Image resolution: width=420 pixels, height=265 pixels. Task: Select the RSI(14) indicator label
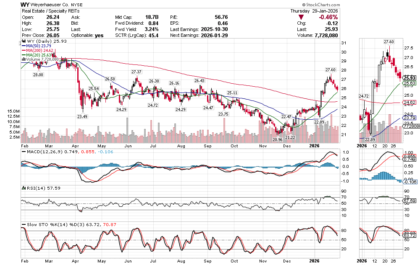pos(34,188)
